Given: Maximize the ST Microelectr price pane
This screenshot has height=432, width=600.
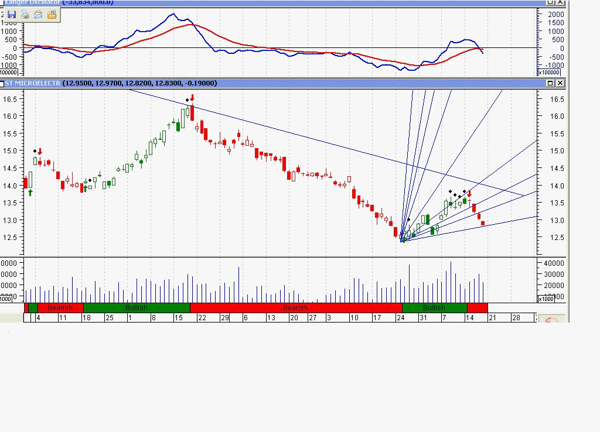Looking at the screenshot, I should point(550,83).
